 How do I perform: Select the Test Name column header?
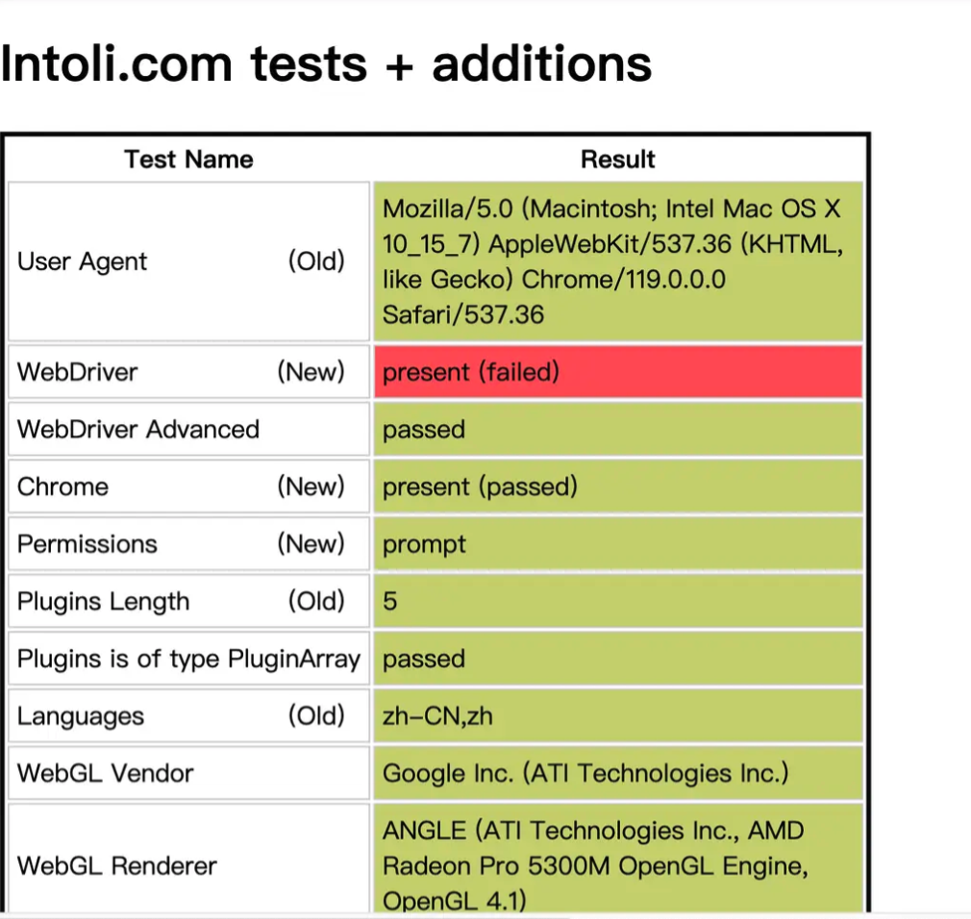click(188, 160)
